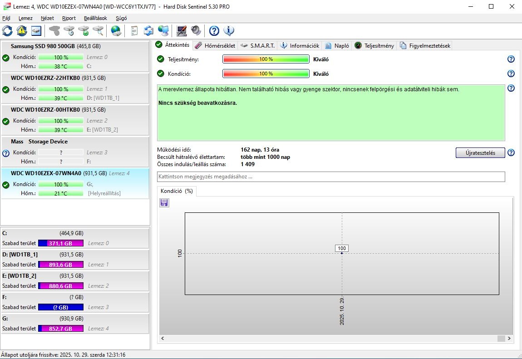
Task: Click the 100 data point label in graph
Action: (x=341, y=248)
